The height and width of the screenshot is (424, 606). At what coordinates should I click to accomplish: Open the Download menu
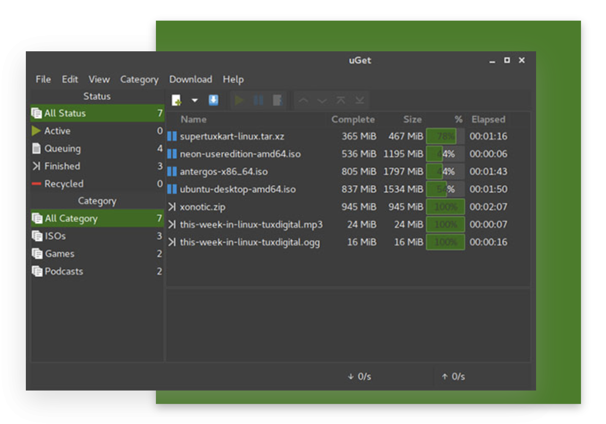click(191, 79)
